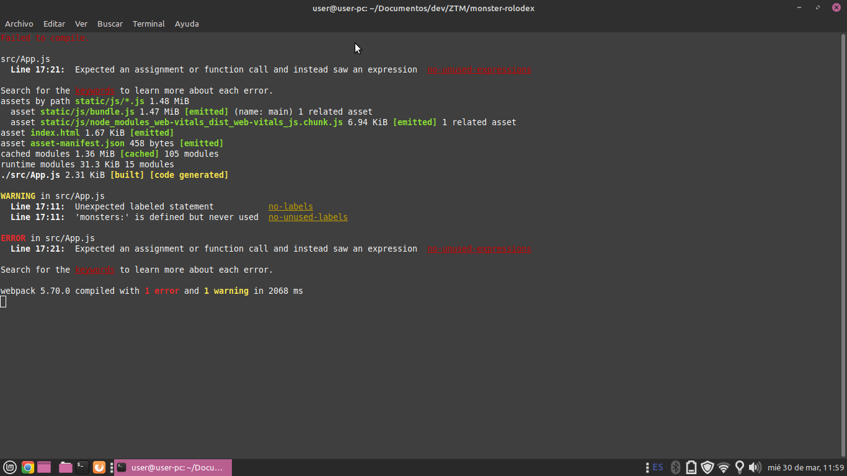Follow the no-labels rule link
The height and width of the screenshot is (476, 847).
(x=291, y=206)
